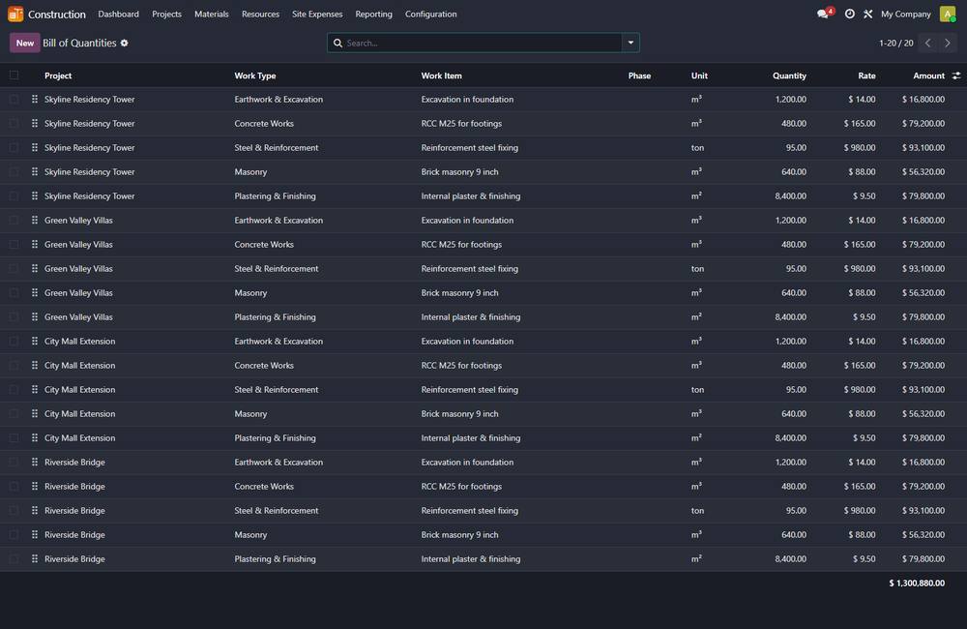This screenshot has height=629, width=967.
Task: Open the Projects menu
Action: (x=166, y=14)
